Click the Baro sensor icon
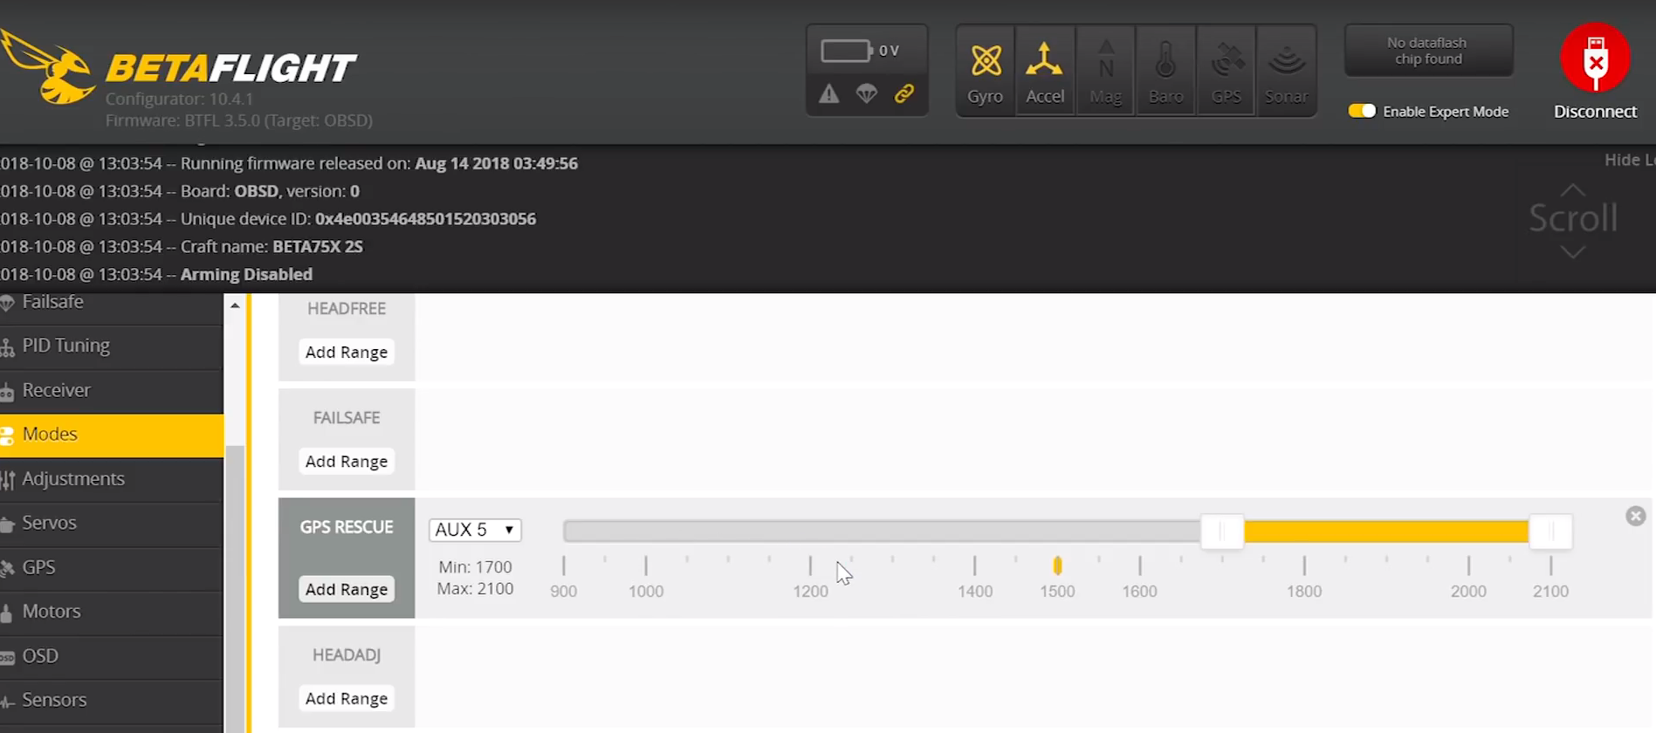The image size is (1656, 733). pyautogui.click(x=1165, y=71)
